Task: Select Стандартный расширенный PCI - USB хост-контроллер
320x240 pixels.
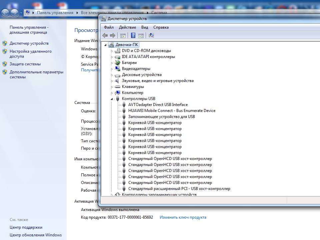Action: [179, 189]
